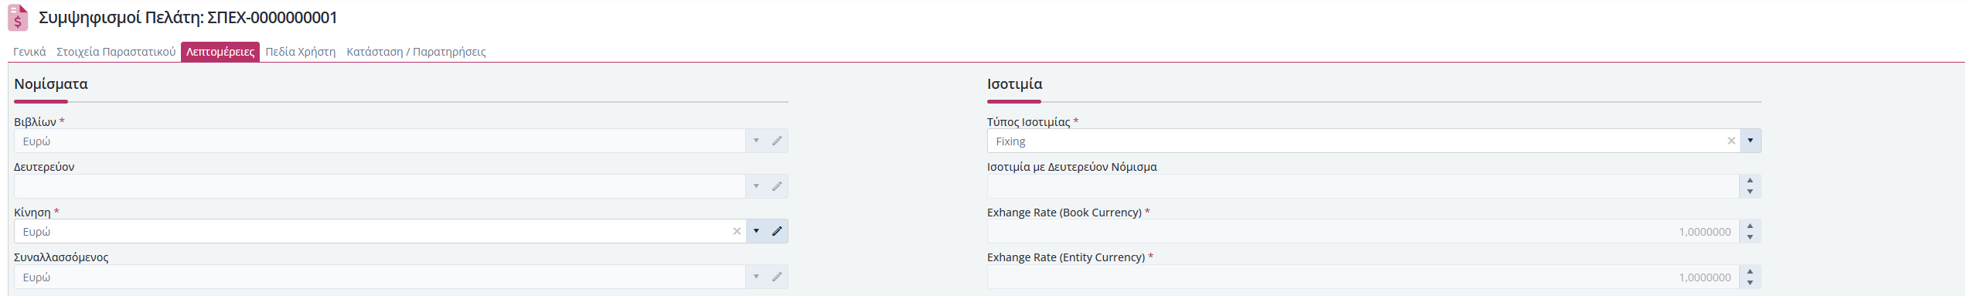Open the Βιβλίων currency dropdown

tap(756, 141)
